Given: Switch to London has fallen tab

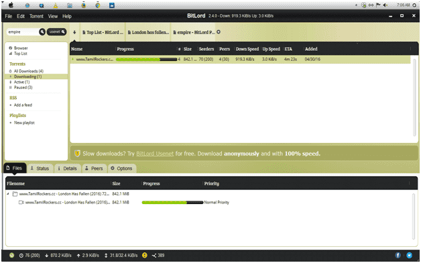Looking at the screenshot, I should [148, 32].
